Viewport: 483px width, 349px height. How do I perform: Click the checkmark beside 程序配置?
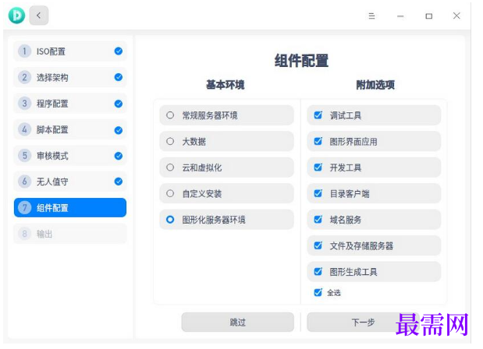(119, 104)
